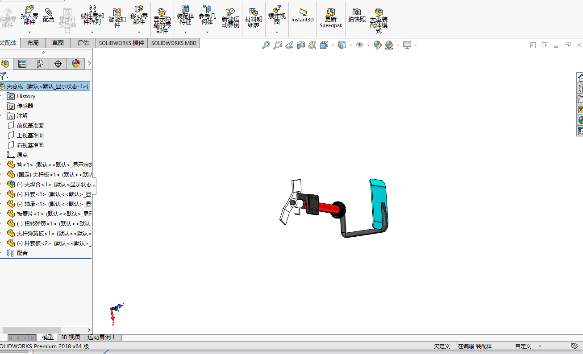Click the feature tree filter funnel icon
The height and width of the screenshot is (354, 583).
point(3,76)
